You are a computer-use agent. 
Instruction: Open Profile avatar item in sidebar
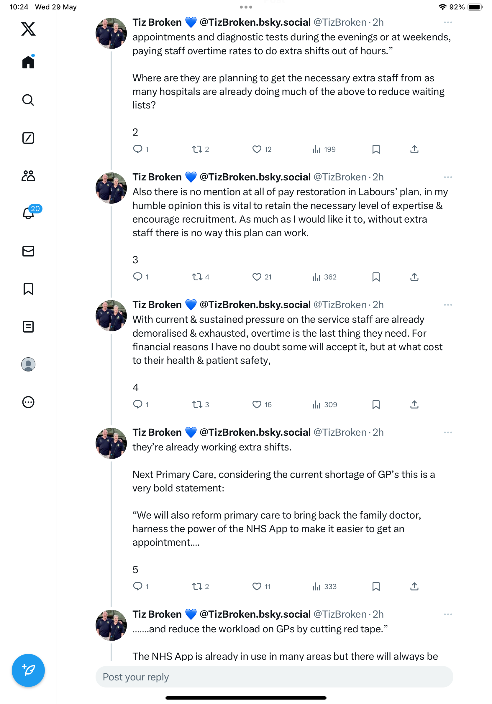(x=28, y=364)
